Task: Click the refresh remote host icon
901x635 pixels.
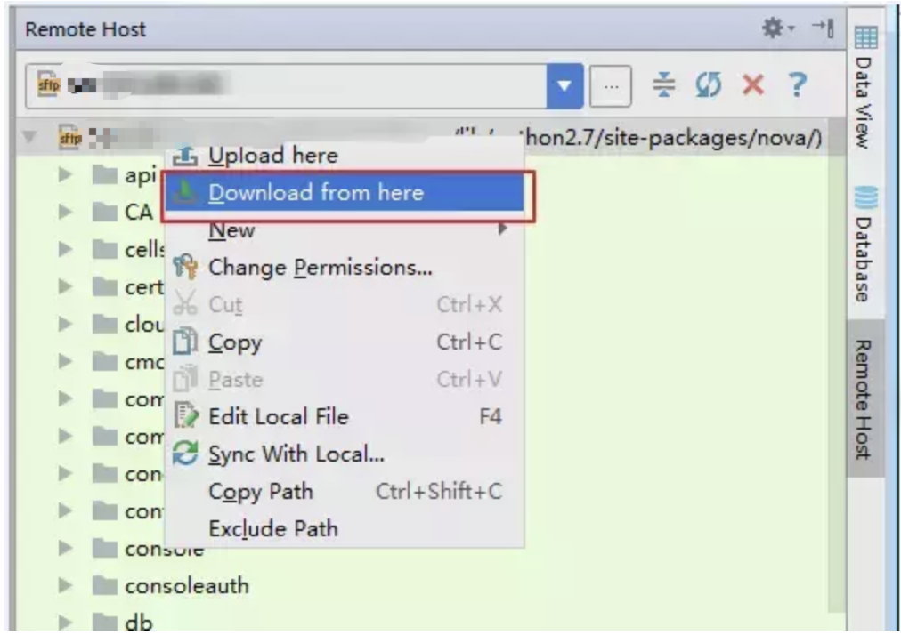Action: (x=708, y=85)
